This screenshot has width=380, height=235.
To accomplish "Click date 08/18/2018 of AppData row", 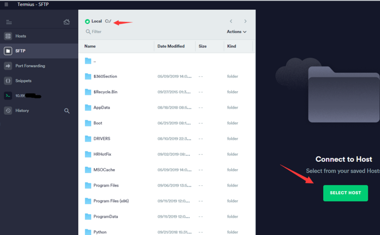I will click(x=174, y=107).
